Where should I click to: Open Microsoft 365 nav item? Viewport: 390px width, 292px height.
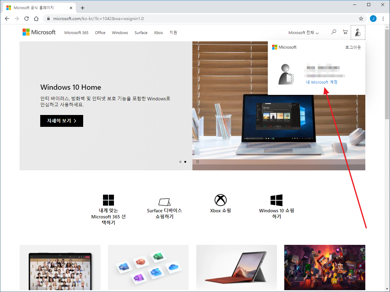coord(76,33)
